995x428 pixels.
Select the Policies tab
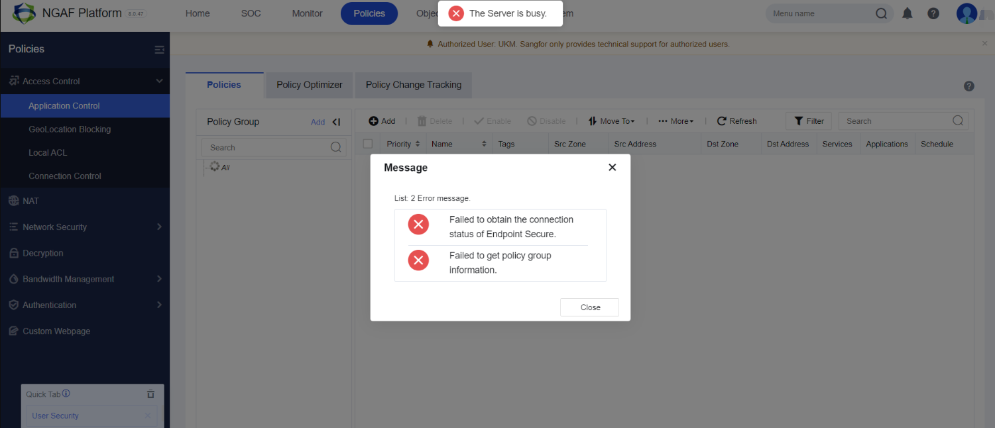click(224, 85)
